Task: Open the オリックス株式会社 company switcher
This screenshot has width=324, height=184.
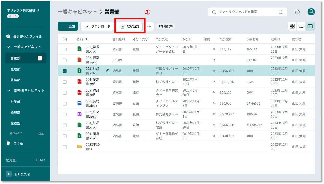Action: point(23,10)
